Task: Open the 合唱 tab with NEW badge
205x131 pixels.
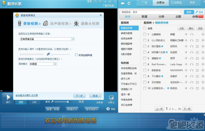Action: (x=197, y=16)
